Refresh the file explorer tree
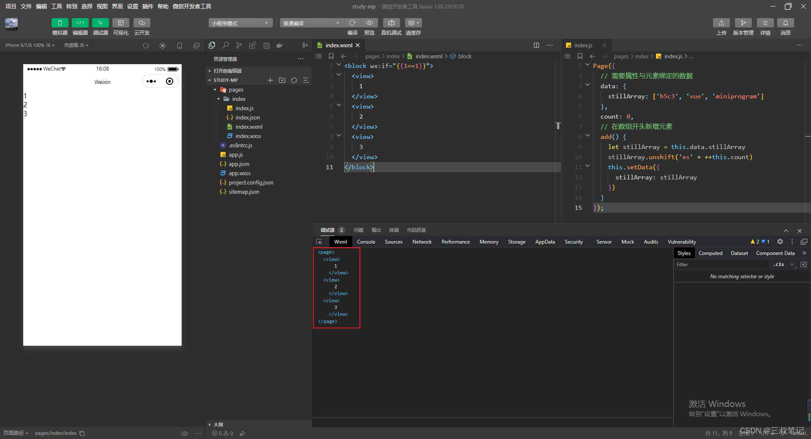 [294, 80]
